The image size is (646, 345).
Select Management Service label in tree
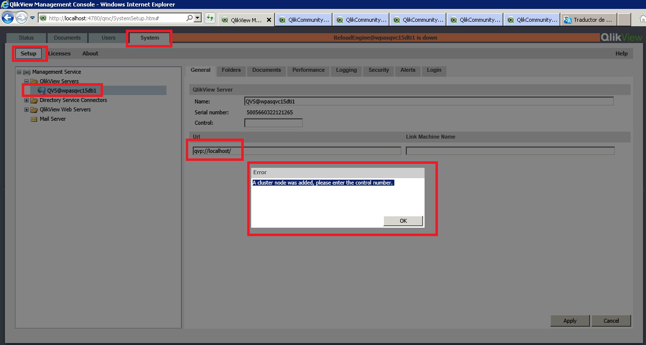pyautogui.click(x=56, y=72)
